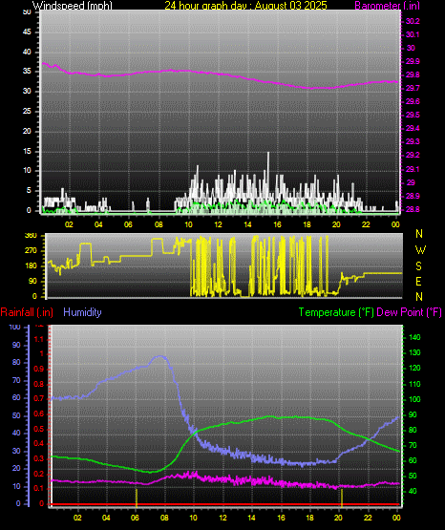Click the 140 value on temperature axis
The width and height of the screenshot is (445, 530).
(414, 337)
